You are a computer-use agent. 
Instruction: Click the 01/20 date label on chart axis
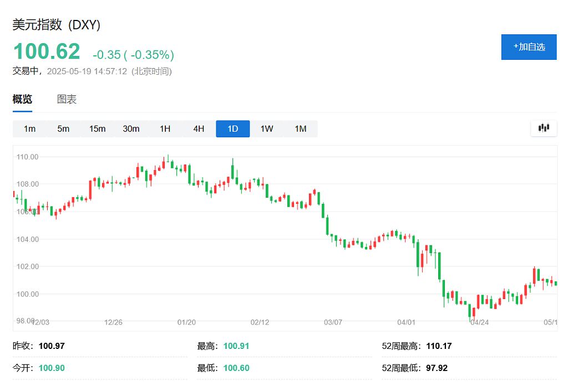click(x=186, y=322)
